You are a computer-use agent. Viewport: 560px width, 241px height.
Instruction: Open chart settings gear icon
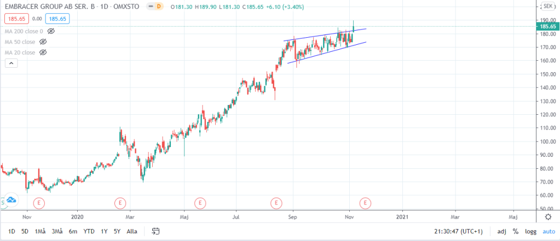click(x=548, y=216)
